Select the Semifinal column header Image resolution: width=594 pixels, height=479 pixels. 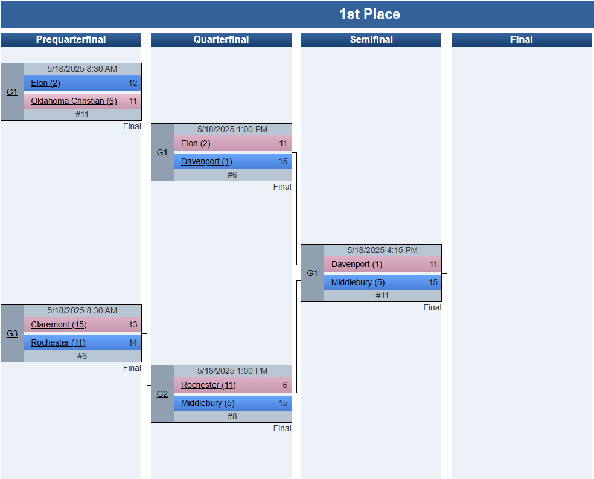[x=371, y=40]
